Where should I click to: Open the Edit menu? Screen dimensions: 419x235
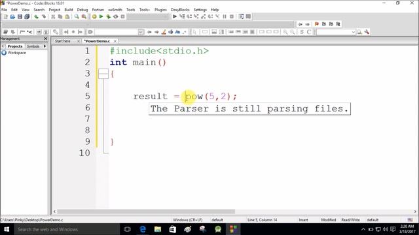coord(14,10)
